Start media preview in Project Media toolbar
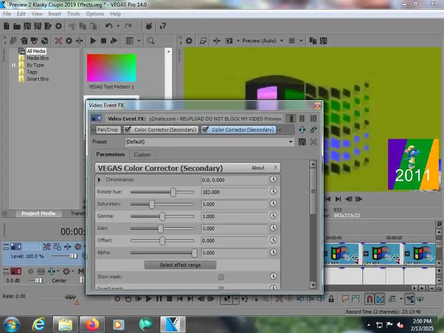 (93, 41)
